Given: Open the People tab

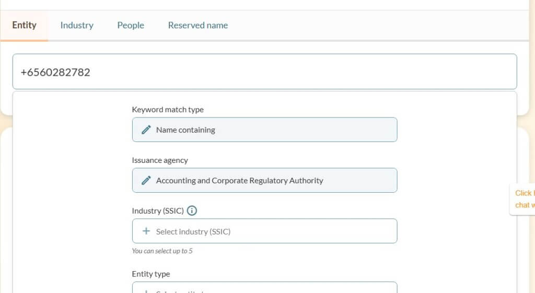Looking at the screenshot, I should (x=131, y=25).
